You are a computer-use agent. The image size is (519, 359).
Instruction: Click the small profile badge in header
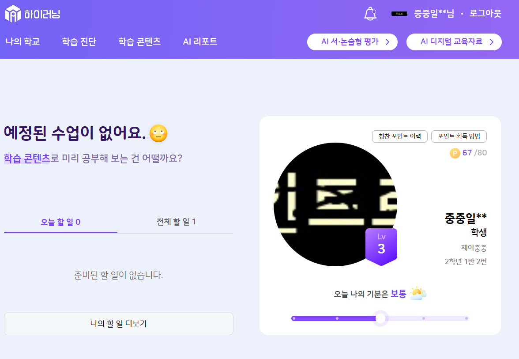(x=399, y=14)
